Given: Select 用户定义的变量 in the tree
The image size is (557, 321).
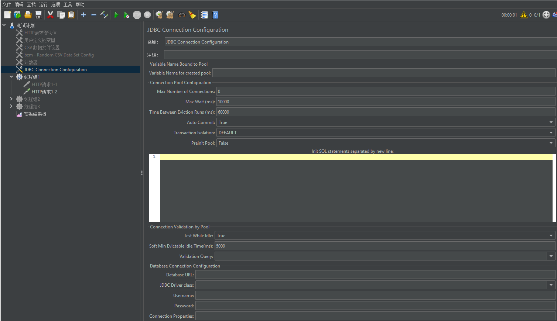Looking at the screenshot, I should [40, 40].
